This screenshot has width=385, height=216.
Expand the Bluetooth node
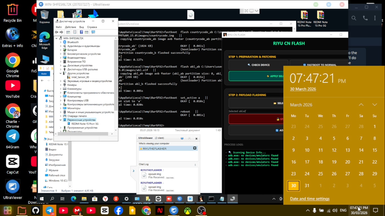(x=61, y=42)
